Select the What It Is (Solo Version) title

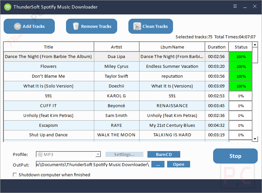pyautogui.click(x=49, y=86)
